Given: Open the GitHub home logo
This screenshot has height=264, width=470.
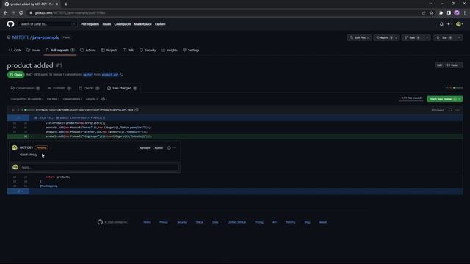Looking at the screenshot, I should [x=10, y=24].
